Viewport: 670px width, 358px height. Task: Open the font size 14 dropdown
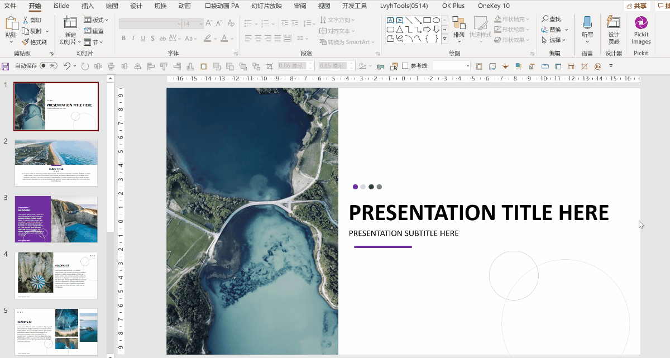click(192, 23)
